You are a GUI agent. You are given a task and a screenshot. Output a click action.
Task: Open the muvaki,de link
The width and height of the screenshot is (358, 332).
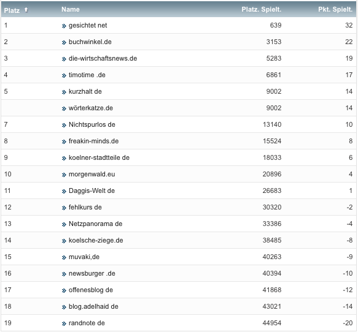84,257
